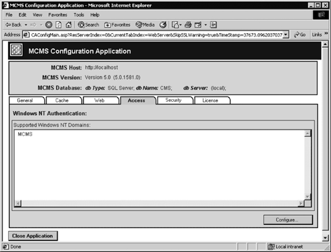Switch to the Web tab
This screenshot has width=331, height=252.
click(x=101, y=101)
